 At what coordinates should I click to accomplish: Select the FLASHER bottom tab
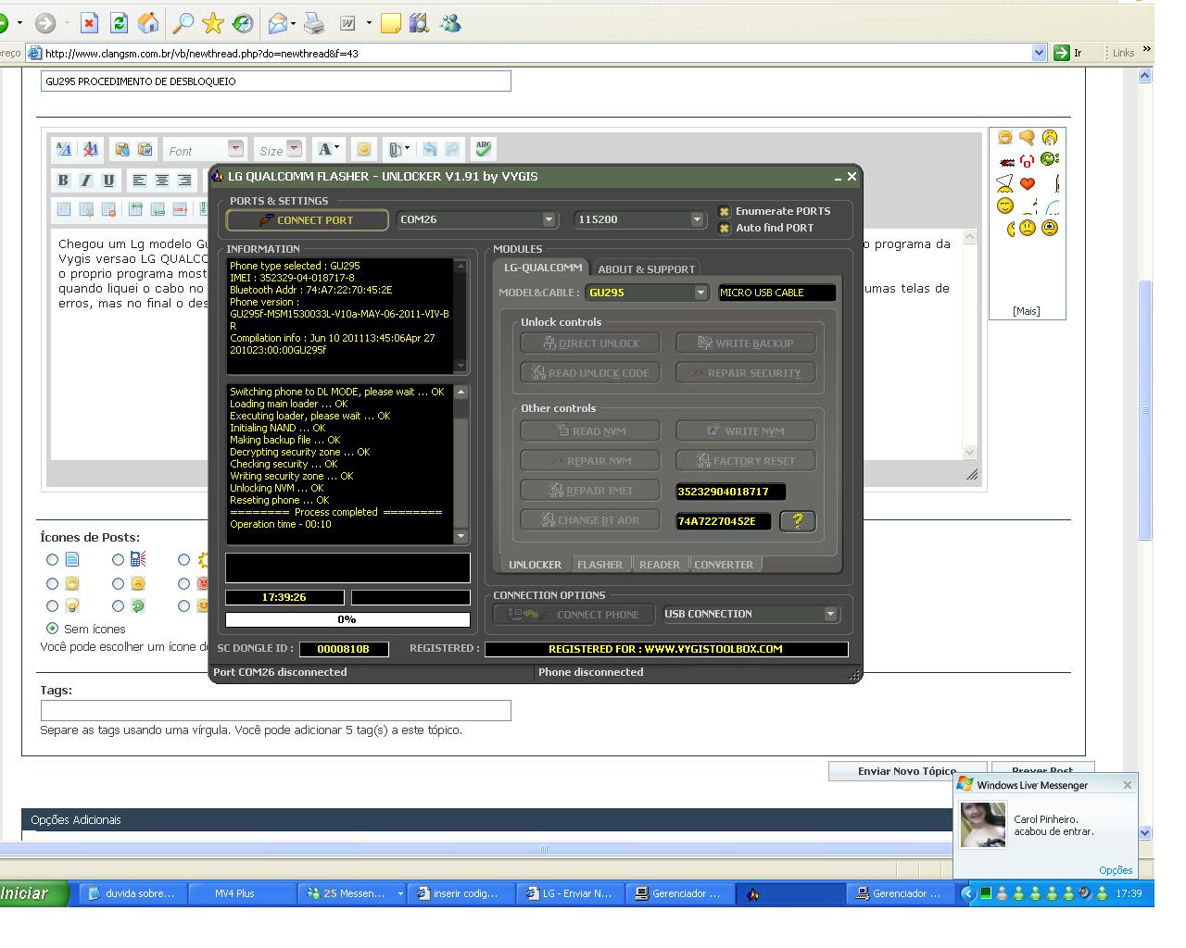599,565
